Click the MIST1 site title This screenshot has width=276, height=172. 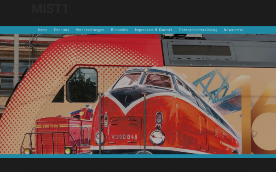(x=50, y=8)
